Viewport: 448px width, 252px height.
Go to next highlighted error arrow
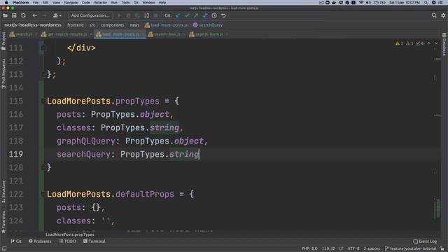(436, 43)
